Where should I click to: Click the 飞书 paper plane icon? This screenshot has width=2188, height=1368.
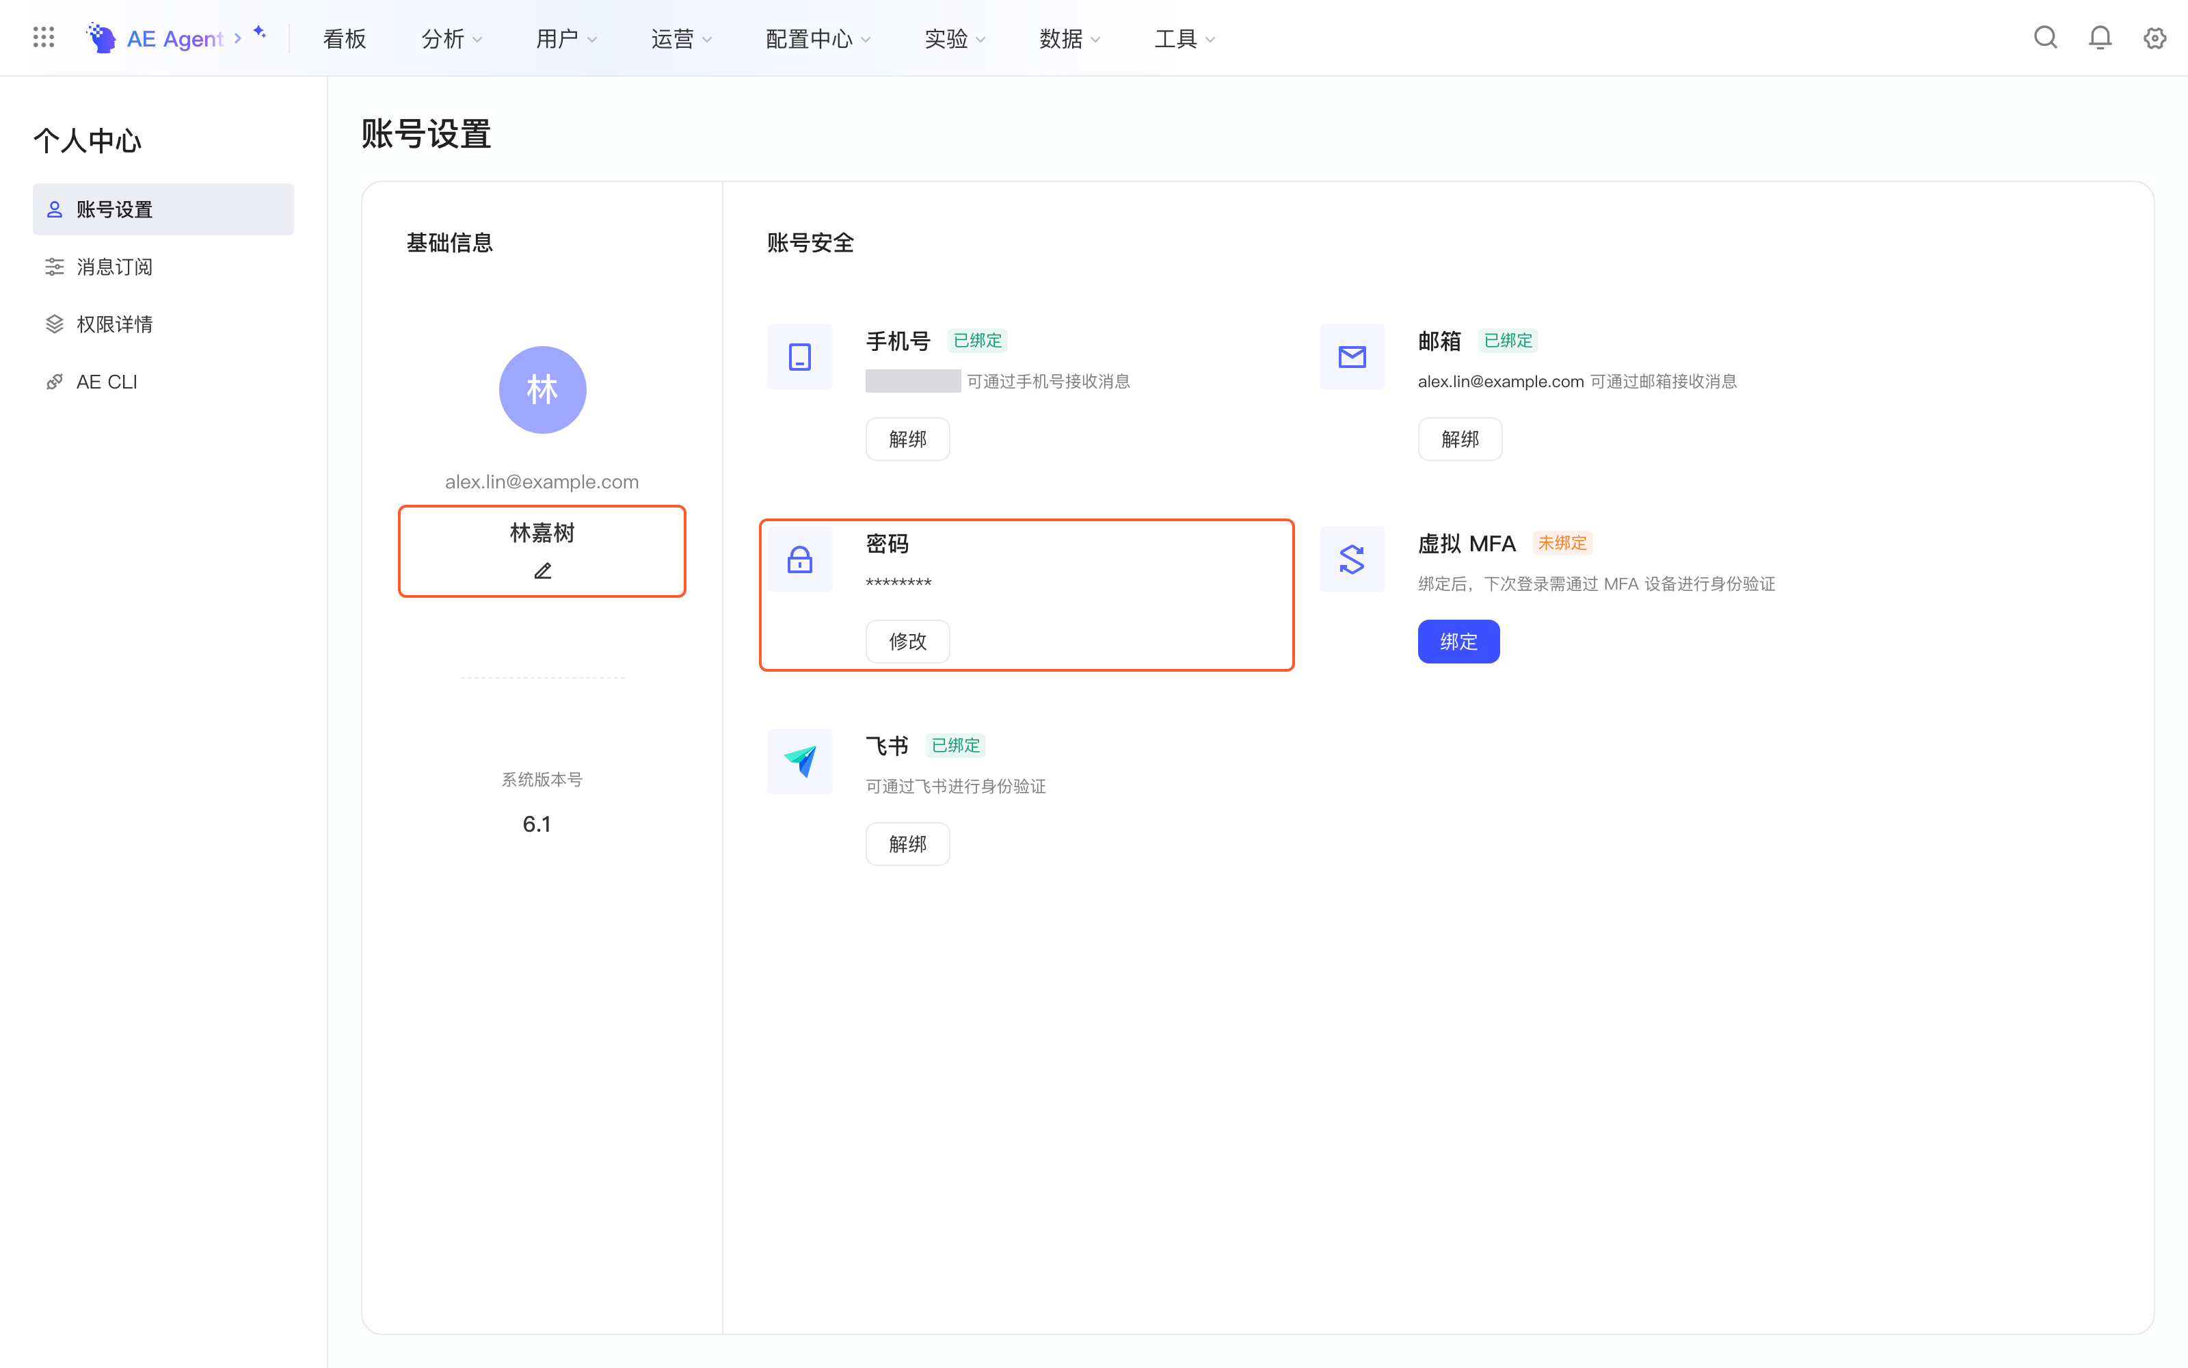coord(799,762)
